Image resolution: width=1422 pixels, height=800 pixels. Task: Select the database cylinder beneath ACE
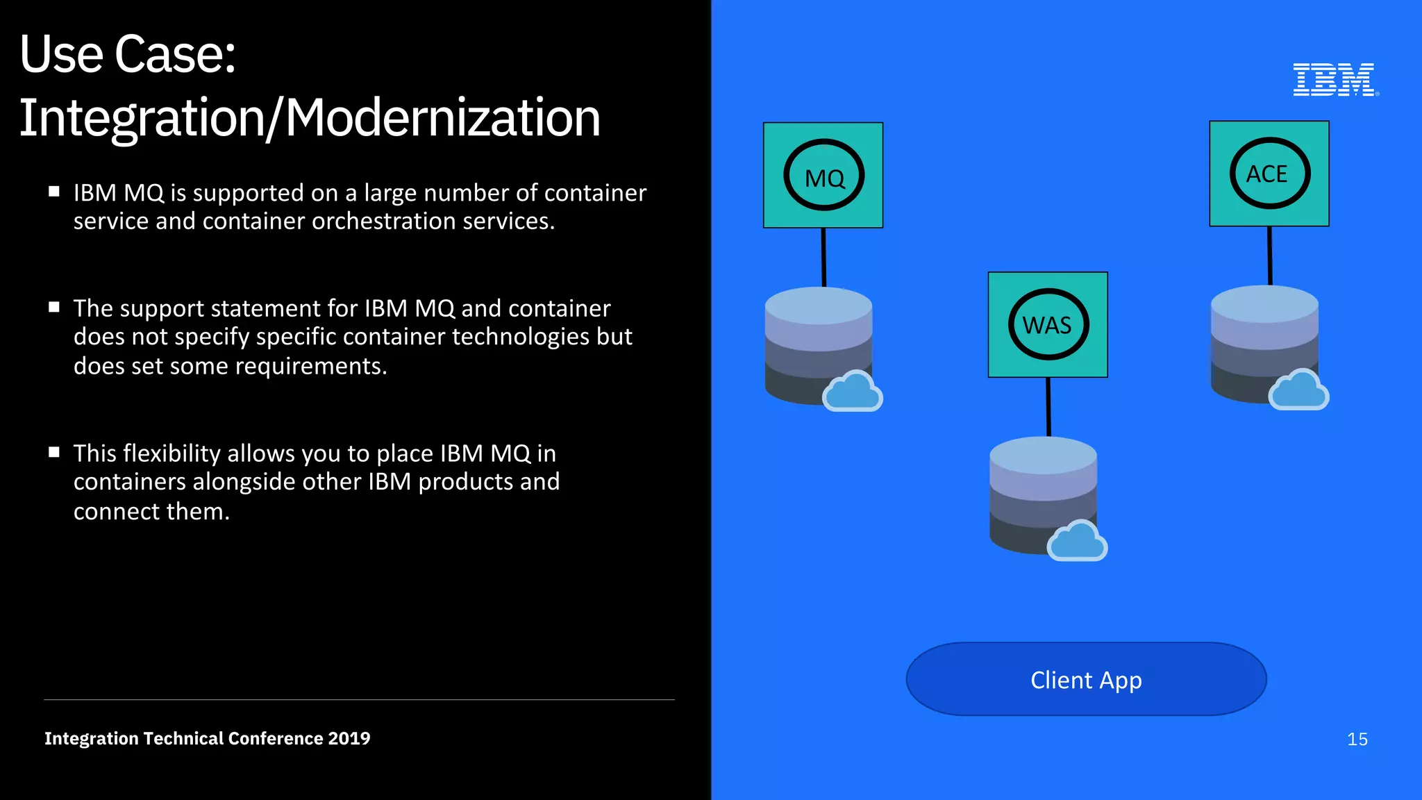[1264, 344]
